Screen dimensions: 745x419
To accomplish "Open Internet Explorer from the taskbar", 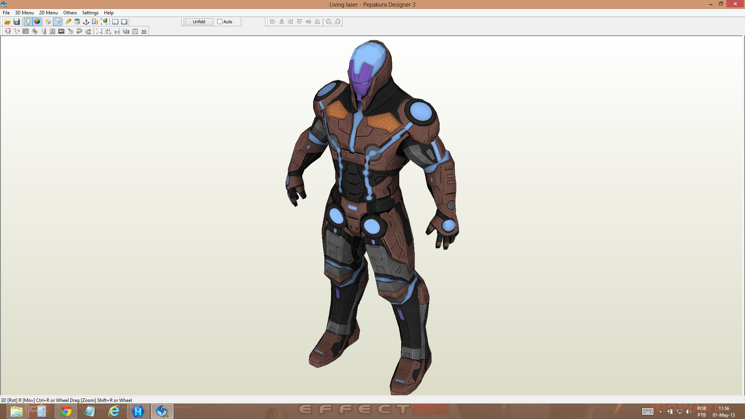I will click(x=114, y=411).
